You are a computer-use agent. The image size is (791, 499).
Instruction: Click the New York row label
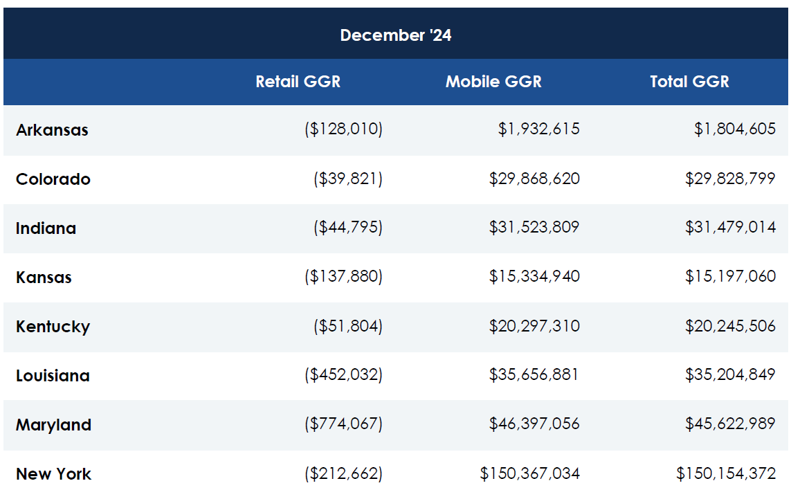[53, 474]
